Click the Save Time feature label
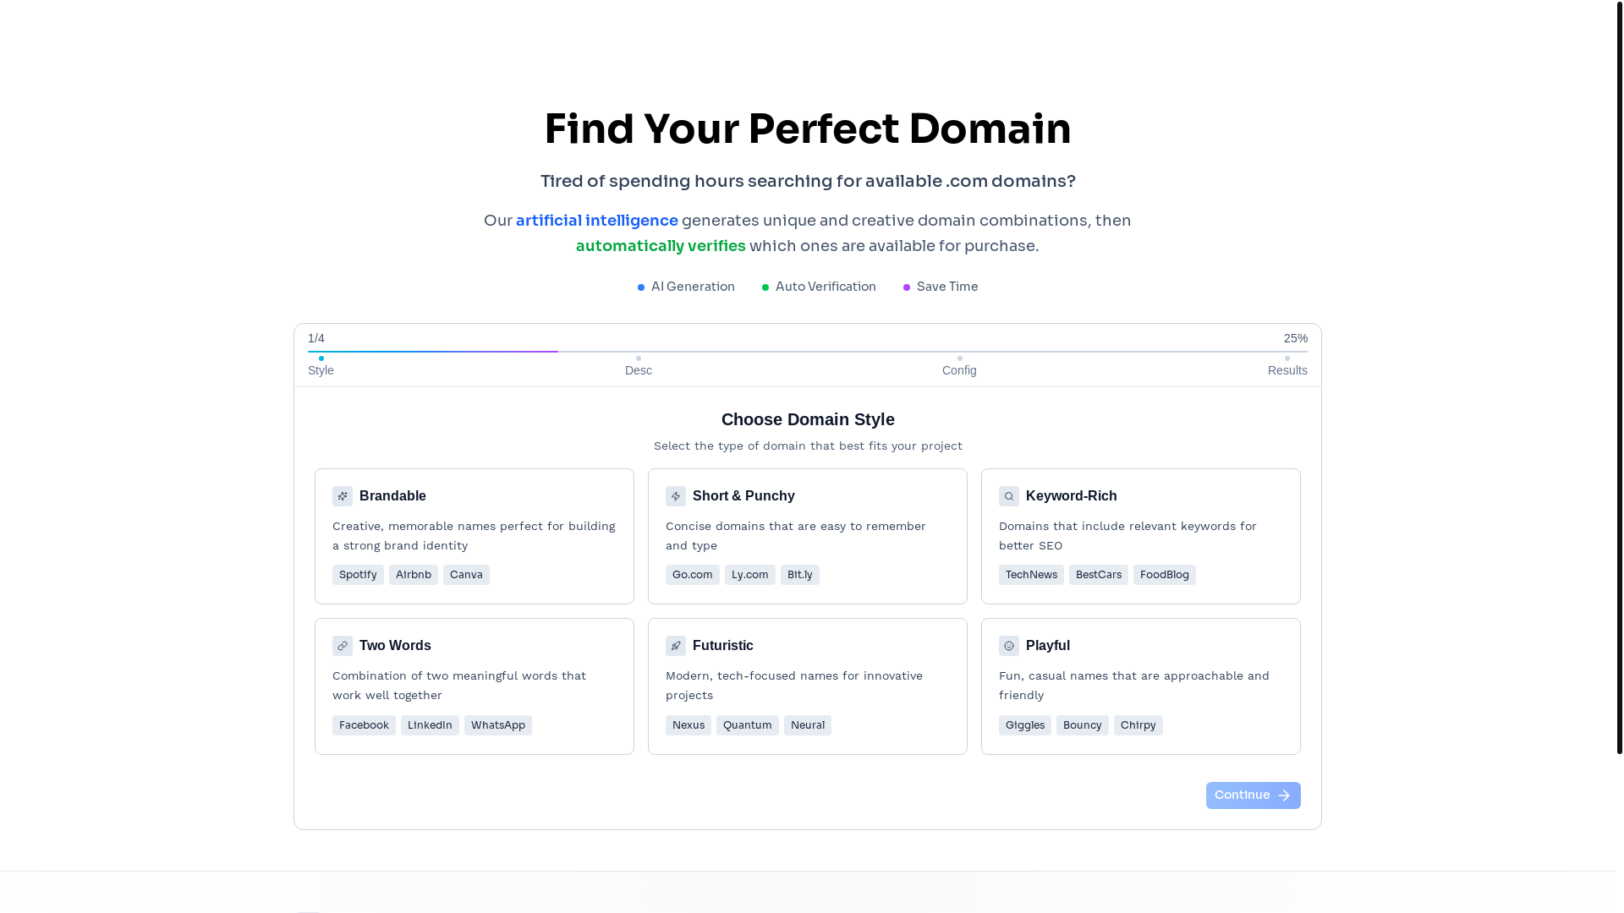Screen dimensions: 1624x913 tap(947, 287)
